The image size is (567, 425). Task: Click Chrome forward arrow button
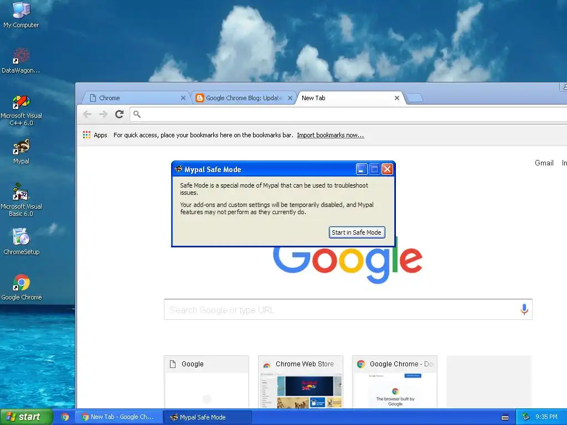(103, 115)
